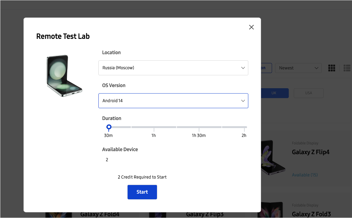The image size is (352, 218).
Task: Switch to grid view icon
Action: pyautogui.click(x=331, y=68)
